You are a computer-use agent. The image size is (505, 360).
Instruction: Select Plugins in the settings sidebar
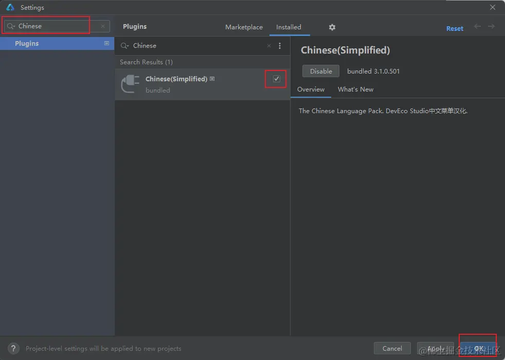pyautogui.click(x=57, y=44)
